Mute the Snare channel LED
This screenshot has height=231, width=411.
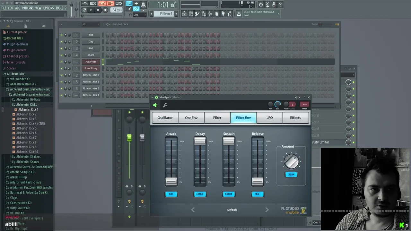point(62,55)
